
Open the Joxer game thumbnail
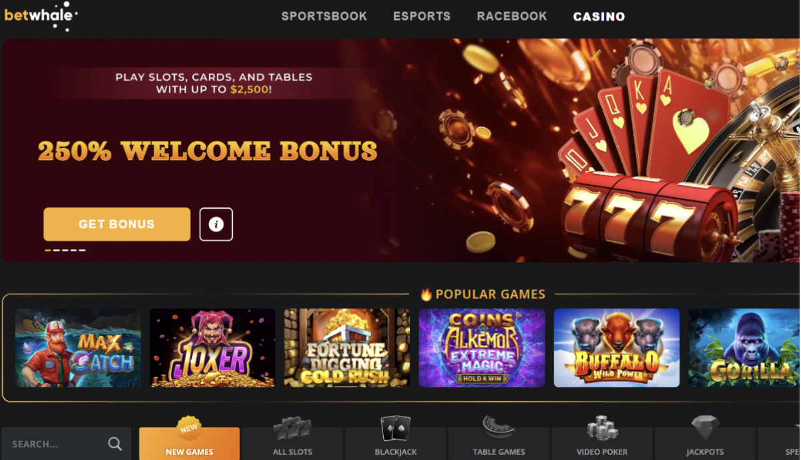pyautogui.click(x=213, y=348)
